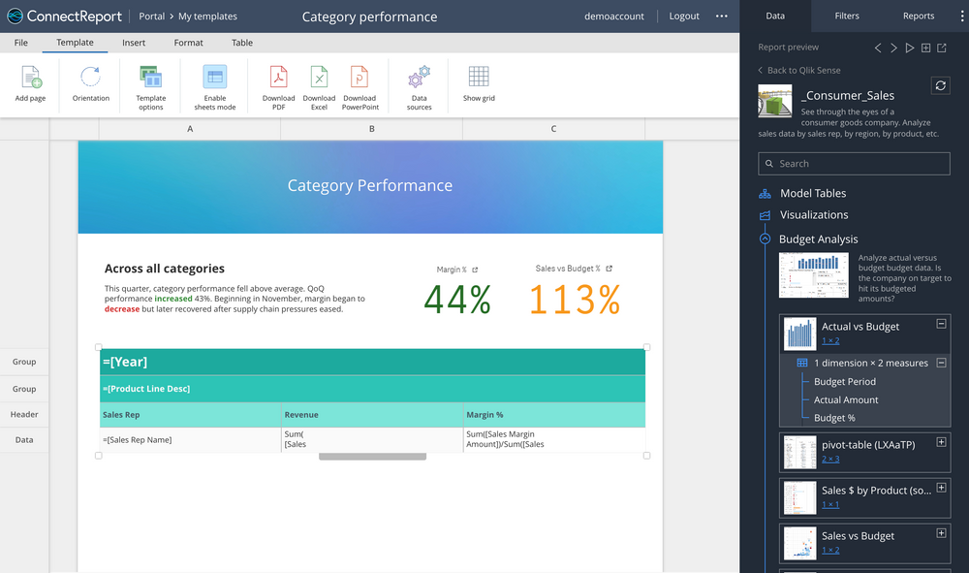Collapse the Budget Analysis section
The height and width of the screenshot is (573, 969).
click(x=766, y=239)
